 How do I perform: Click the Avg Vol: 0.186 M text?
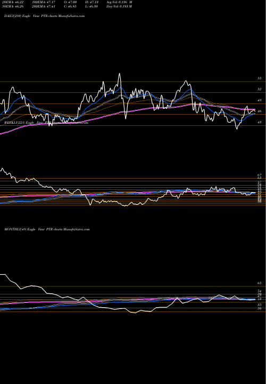pyautogui.click(x=119, y=2)
